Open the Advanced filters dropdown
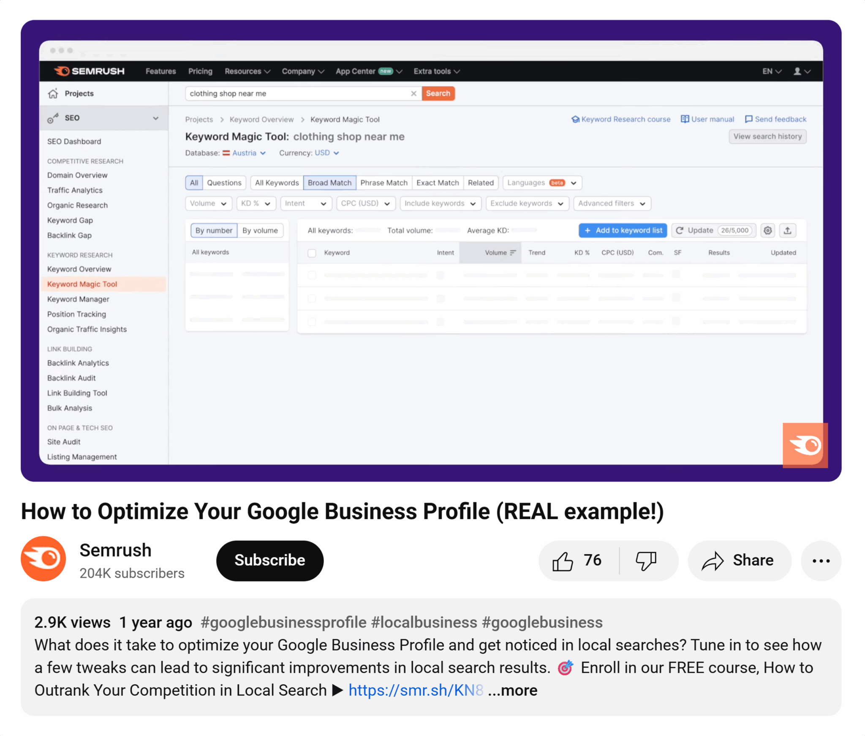 tap(612, 203)
